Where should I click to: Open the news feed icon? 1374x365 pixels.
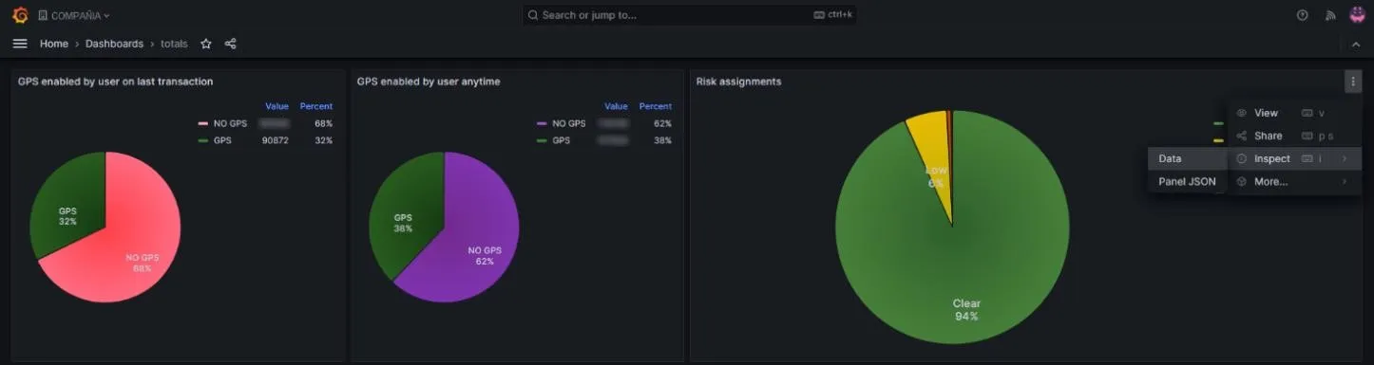coord(1330,15)
